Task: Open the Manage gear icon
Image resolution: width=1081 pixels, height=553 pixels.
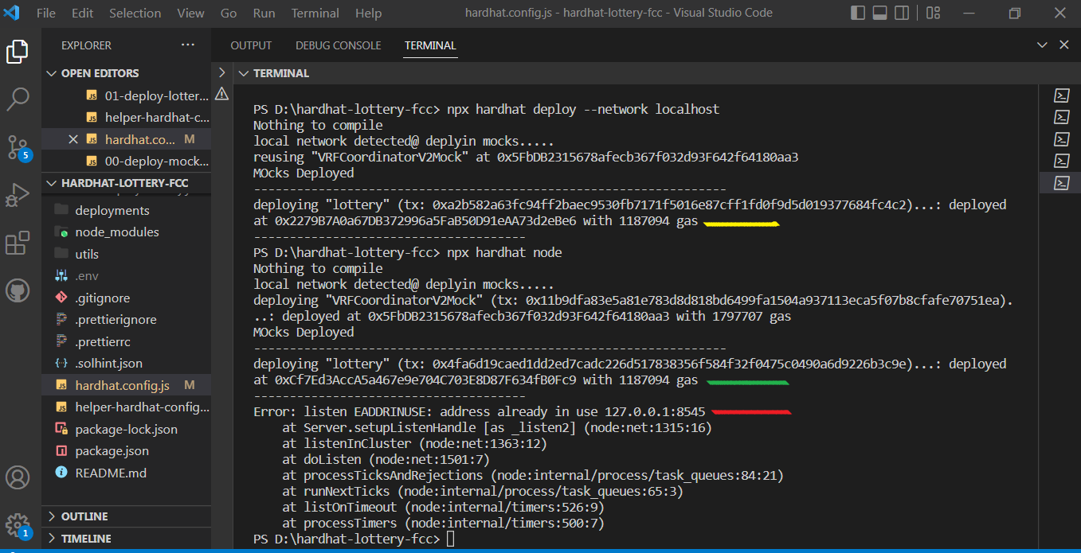Action: (x=18, y=525)
